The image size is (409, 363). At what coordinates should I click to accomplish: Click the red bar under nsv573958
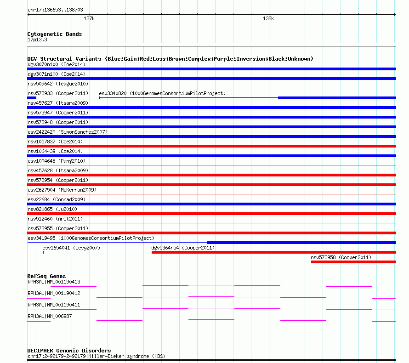point(353,262)
